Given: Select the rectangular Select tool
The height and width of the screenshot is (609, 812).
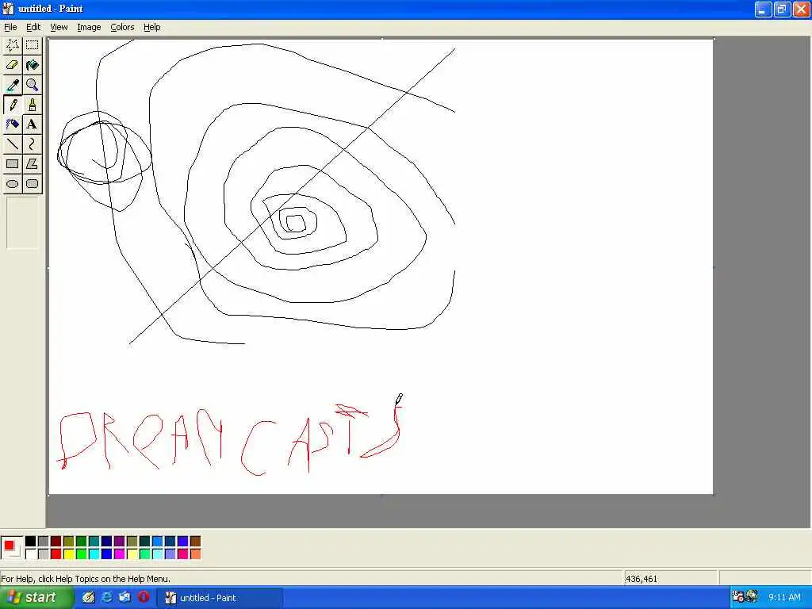Looking at the screenshot, I should click(32, 45).
